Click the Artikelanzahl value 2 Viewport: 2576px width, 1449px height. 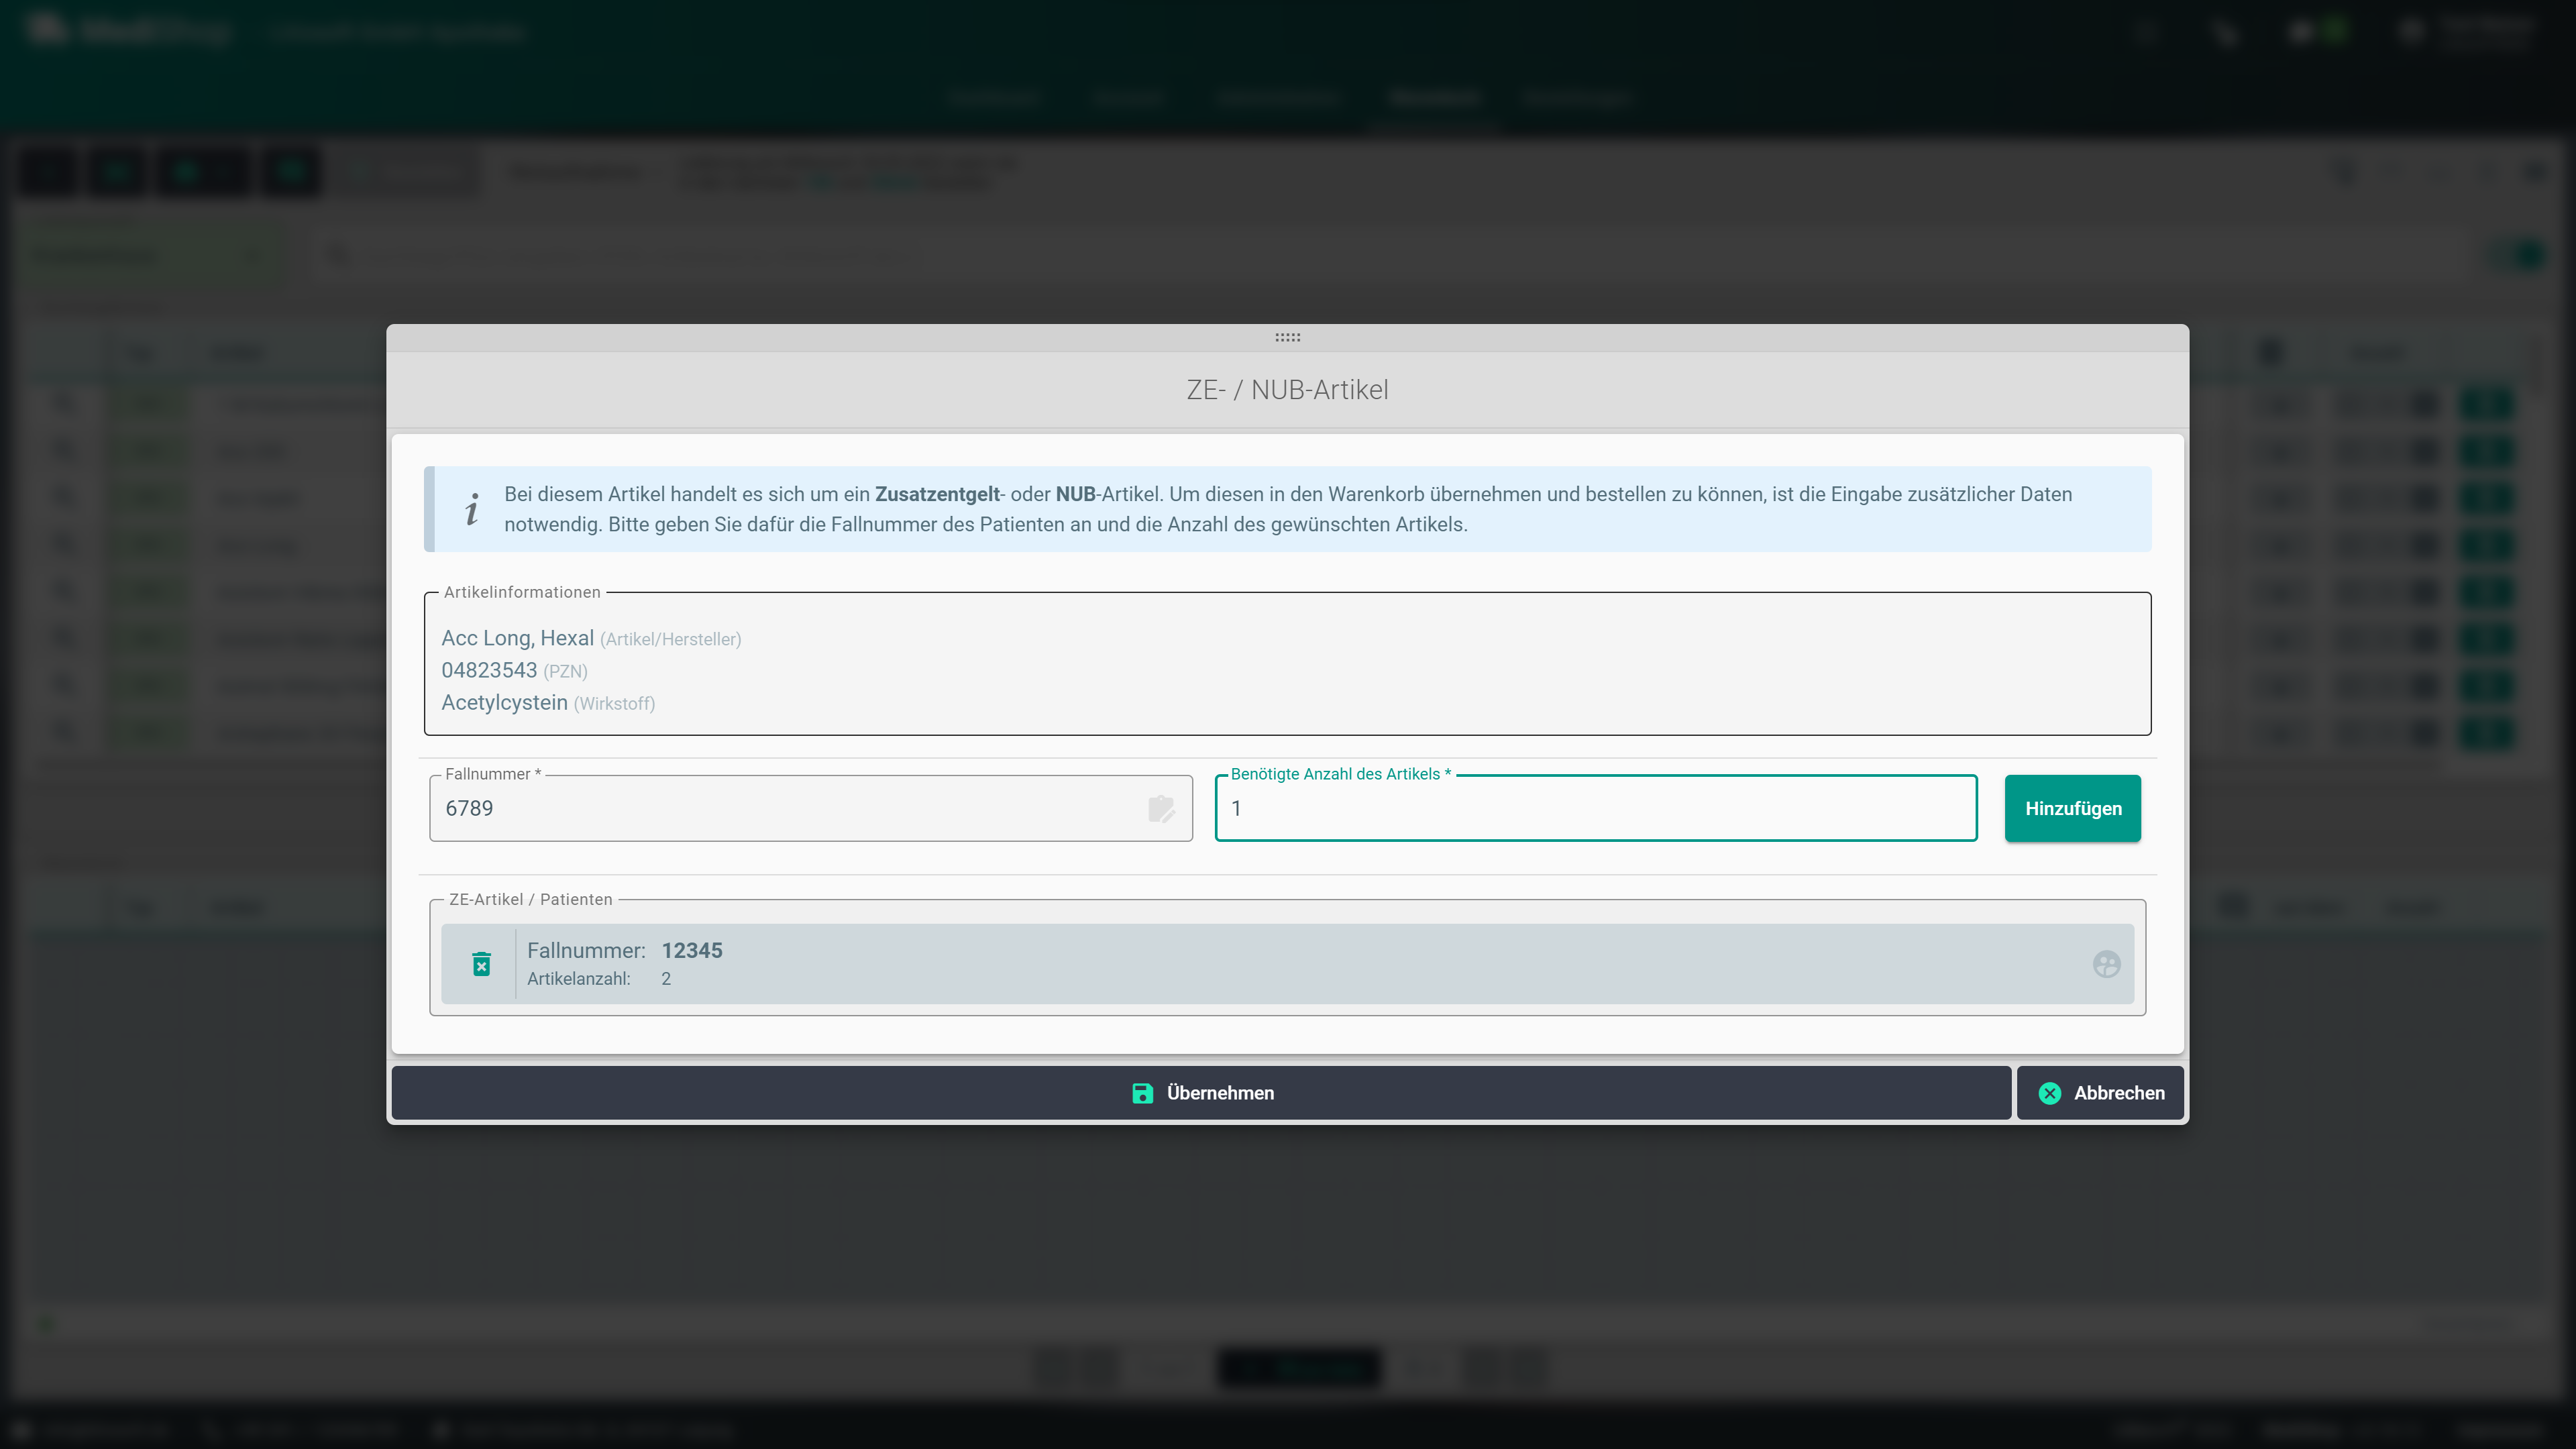click(x=666, y=979)
